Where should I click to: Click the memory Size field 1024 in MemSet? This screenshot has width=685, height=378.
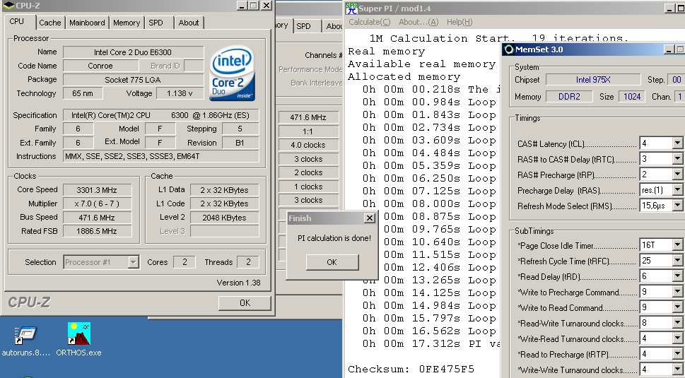point(632,97)
